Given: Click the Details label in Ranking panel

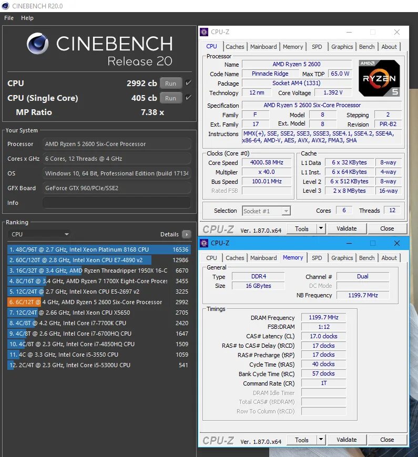Looking at the screenshot, I should [x=169, y=234].
